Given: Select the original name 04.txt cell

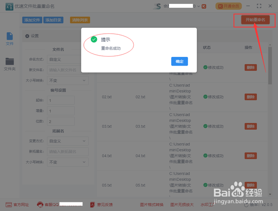Looking at the screenshot, I should click(x=107, y=156).
